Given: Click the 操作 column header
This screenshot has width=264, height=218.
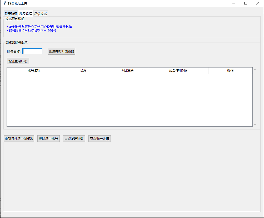Looking at the screenshot, I should click(x=230, y=71).
